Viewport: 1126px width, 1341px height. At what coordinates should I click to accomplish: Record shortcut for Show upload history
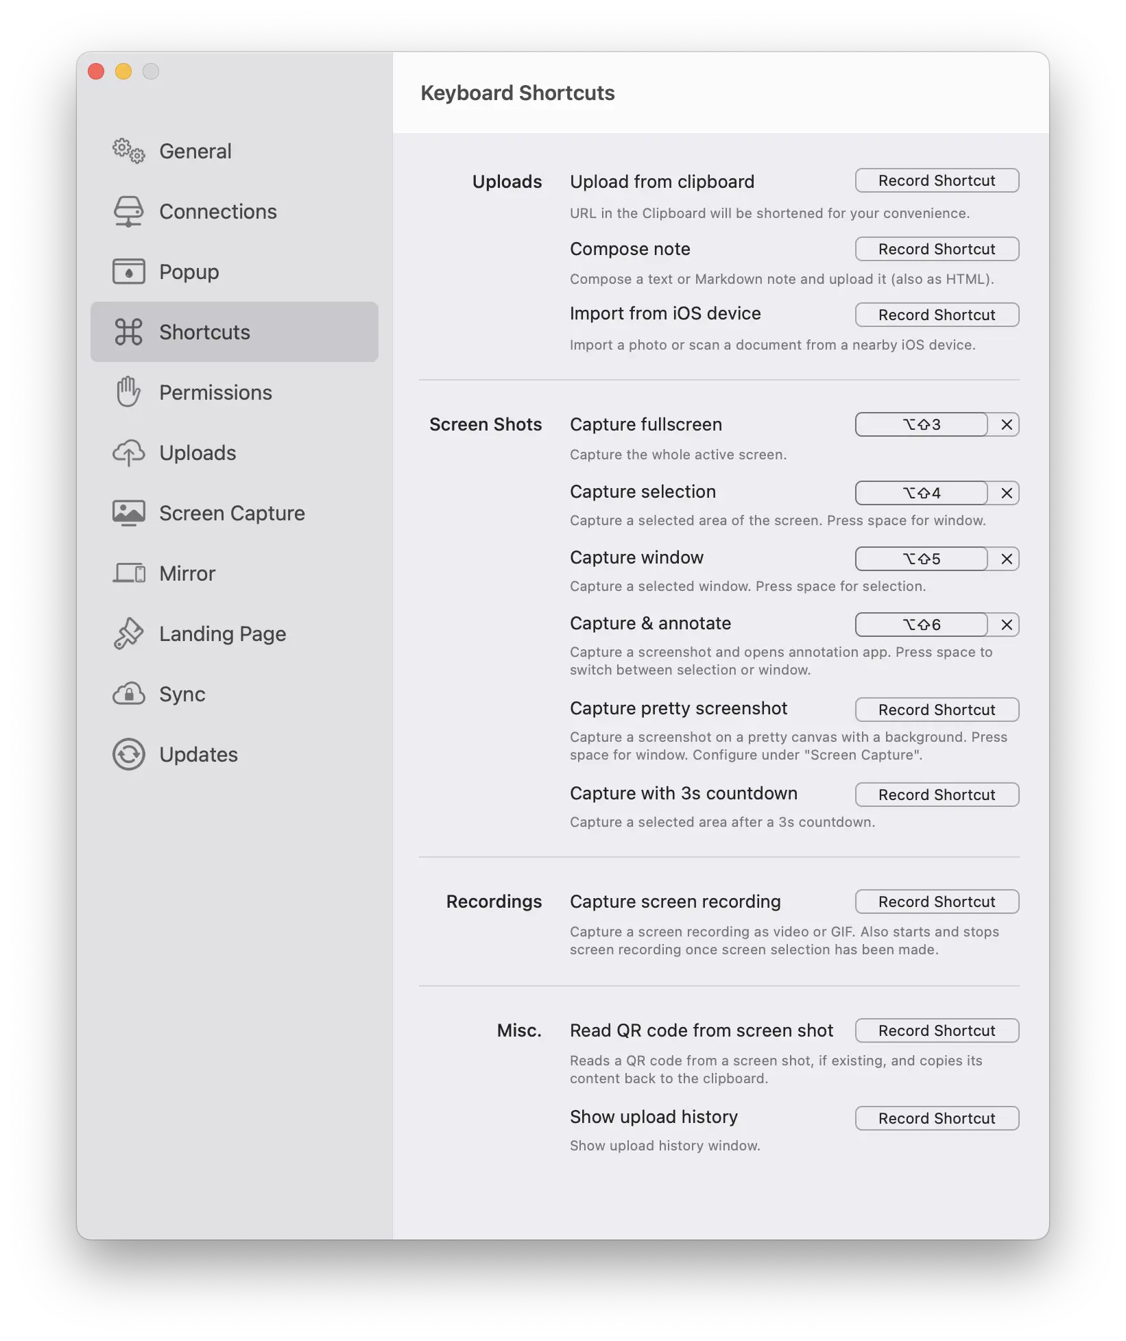(936, 1118)
